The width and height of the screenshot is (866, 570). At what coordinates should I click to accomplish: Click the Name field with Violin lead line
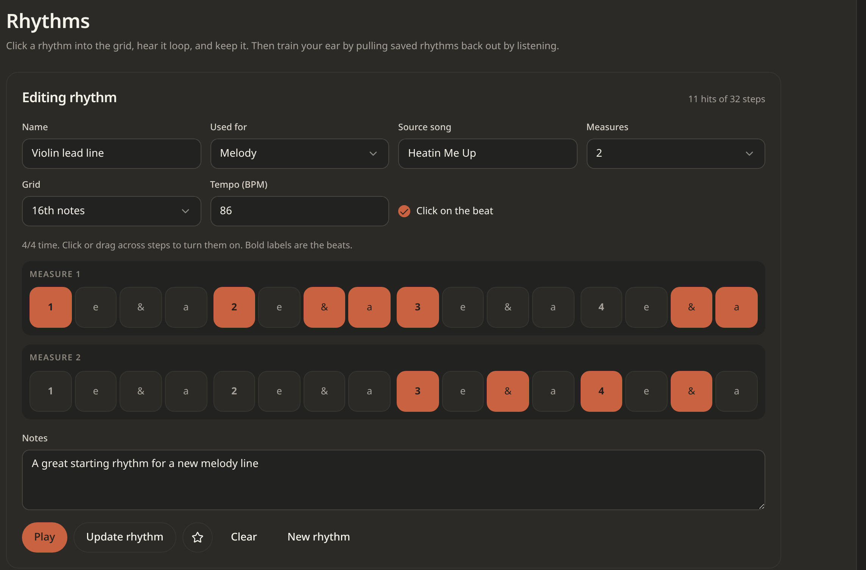[x=112, y=154]
